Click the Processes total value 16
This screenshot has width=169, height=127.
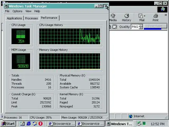point(49,88)
